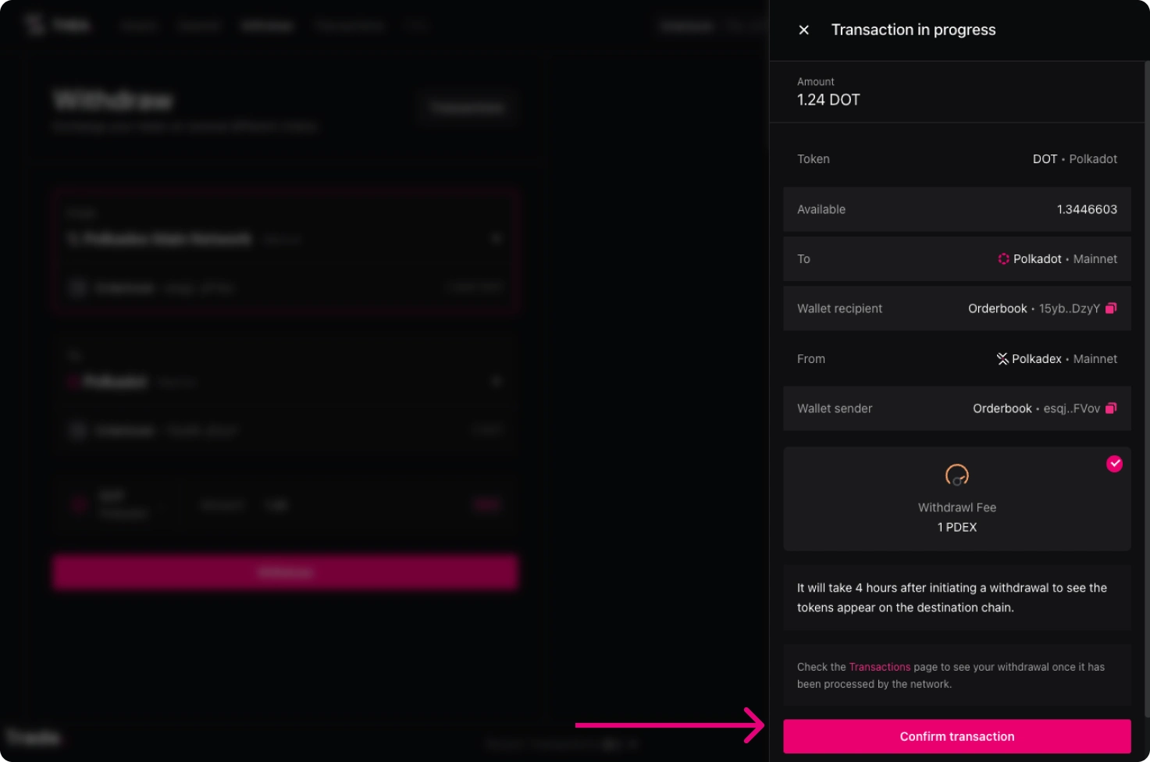Toggle the Withdrawal Fee checkmark
The image size is (1150, 762).
click(x=1114, y=464)
